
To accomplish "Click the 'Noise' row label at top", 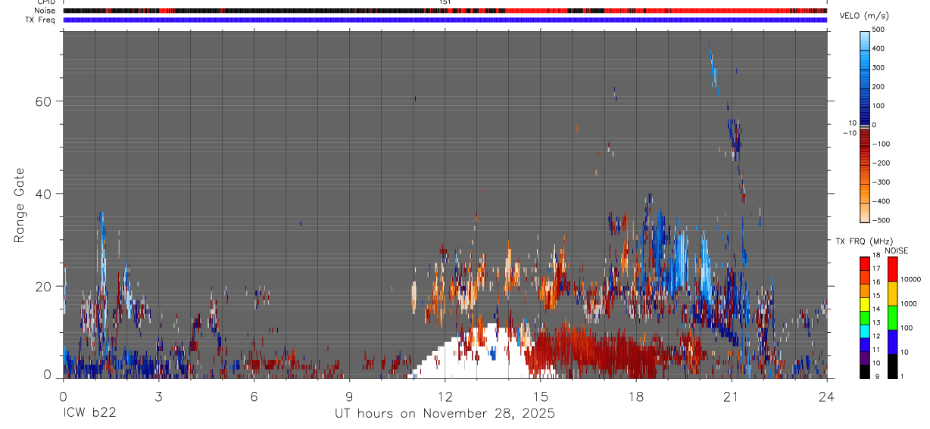I will [x=45, y=11].
